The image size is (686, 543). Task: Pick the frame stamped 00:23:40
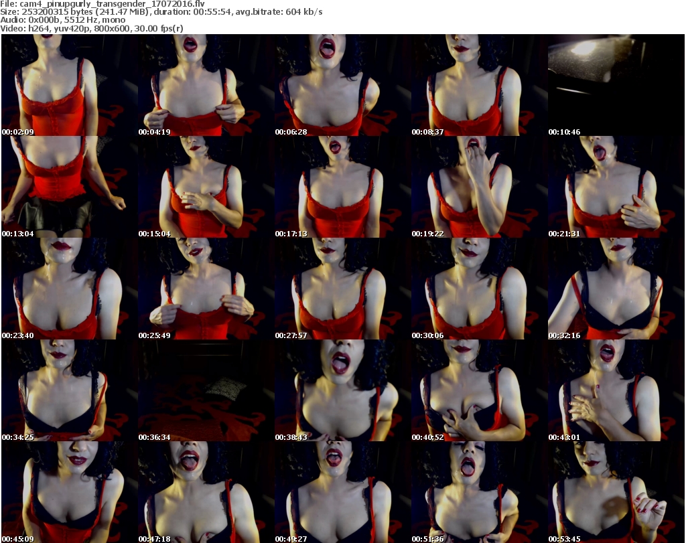69,289
